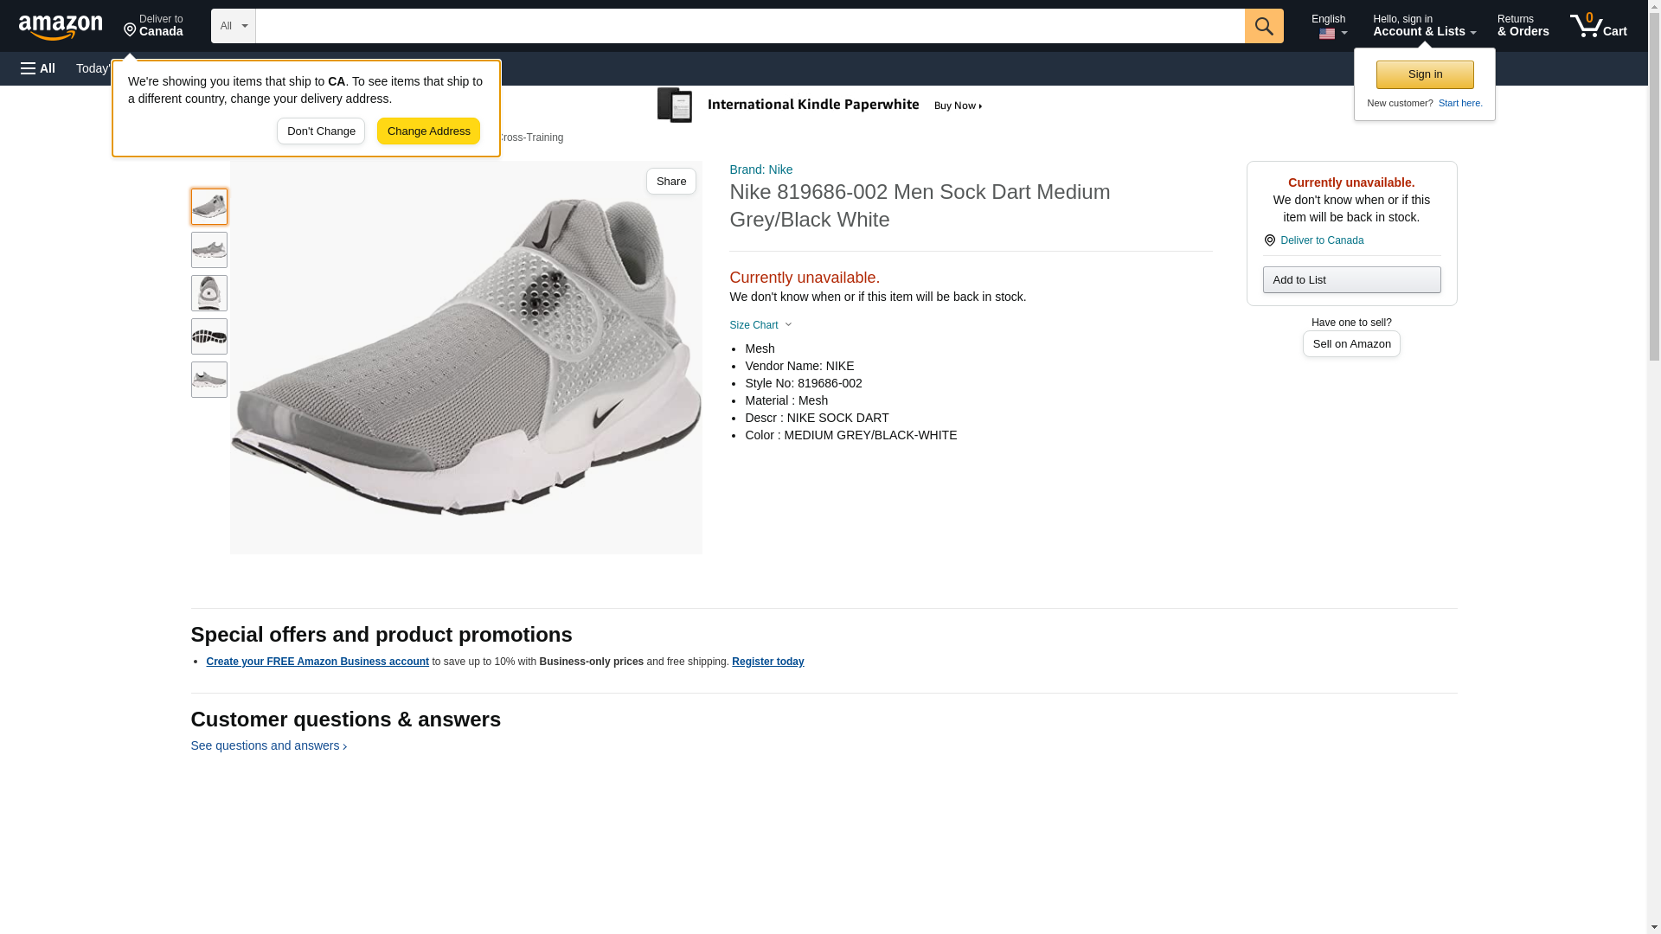Click the Deliver to Canada location pin link
This screenshot has width=1661, height=934.
1321,240
